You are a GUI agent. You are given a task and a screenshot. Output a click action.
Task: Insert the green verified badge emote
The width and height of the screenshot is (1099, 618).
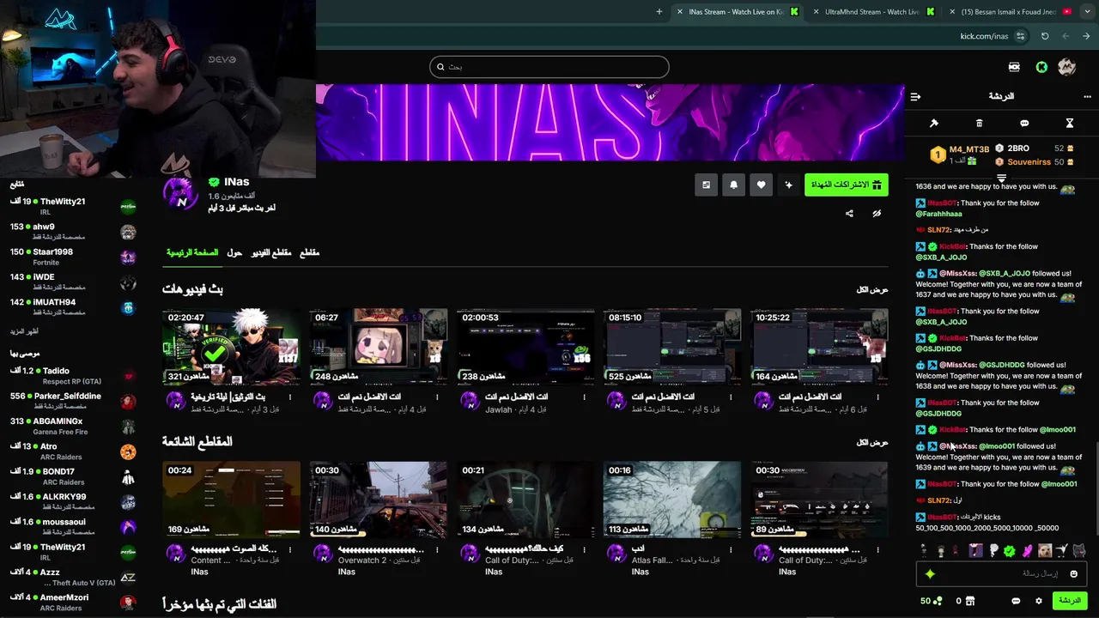1010,551
